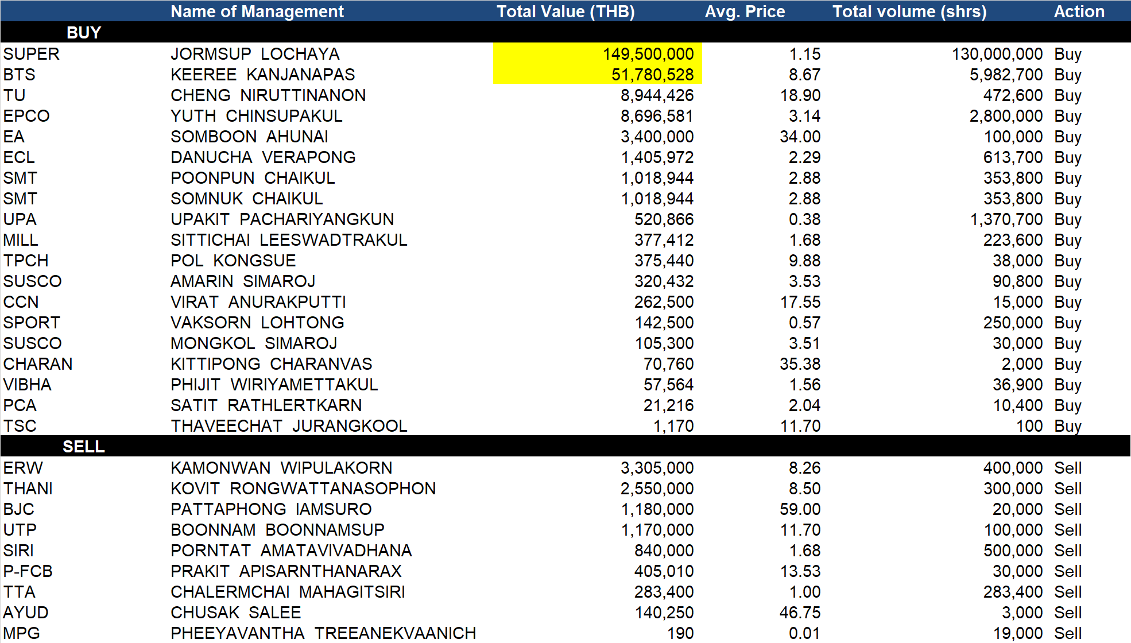Click the name JORMSUP LOCHAYA
This screenshot has height=643, width=1131.
255,54
